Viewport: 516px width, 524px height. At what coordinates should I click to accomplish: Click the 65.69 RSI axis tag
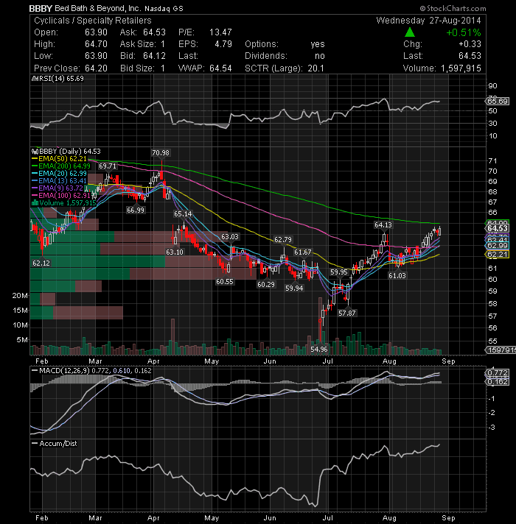(498, 102)
